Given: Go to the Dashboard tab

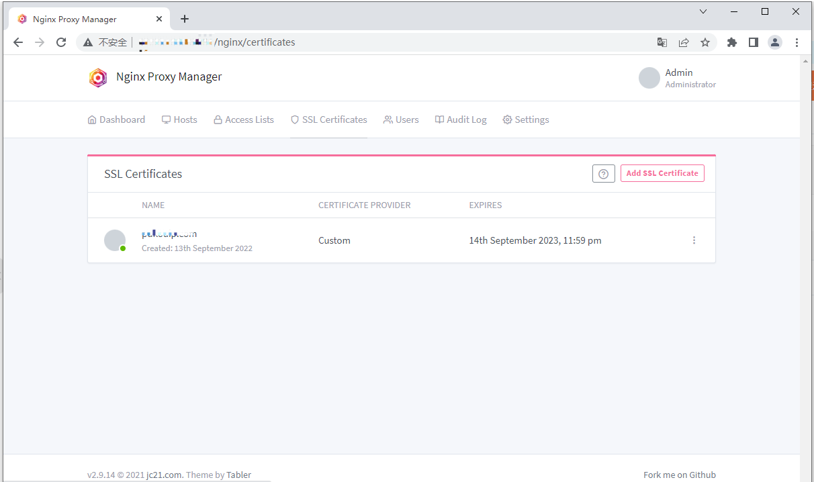Looking at the screenshot, I should pyautogui.click(x=116, y=119).
